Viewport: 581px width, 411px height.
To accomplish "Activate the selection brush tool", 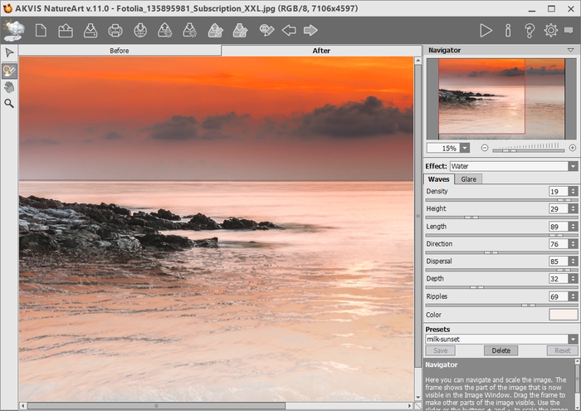I will click(x=9, y=71).
